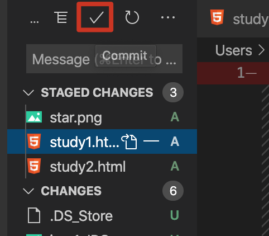Toggle view as tree icon
Viewport: 269px width, 236px height.
coord(61,17)
